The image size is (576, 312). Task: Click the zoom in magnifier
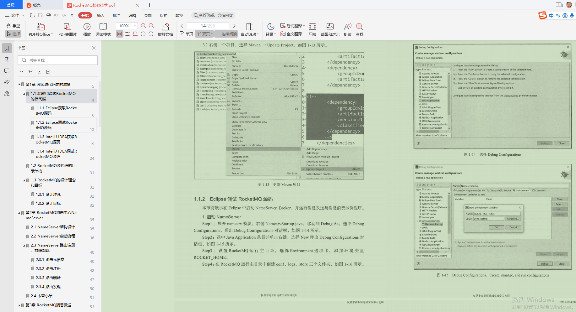click(151, 26)
